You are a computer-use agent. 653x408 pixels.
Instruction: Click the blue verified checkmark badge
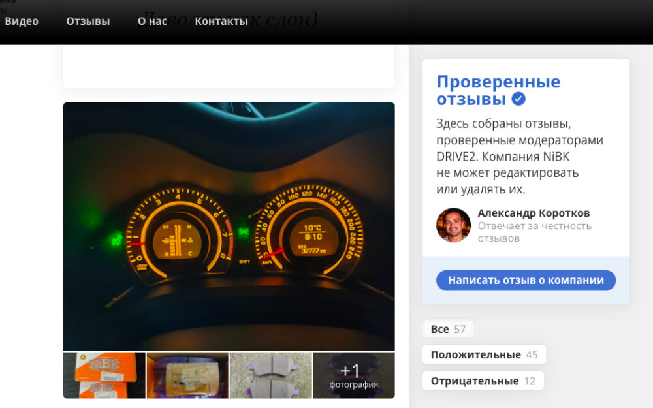(x=518, y=99)
